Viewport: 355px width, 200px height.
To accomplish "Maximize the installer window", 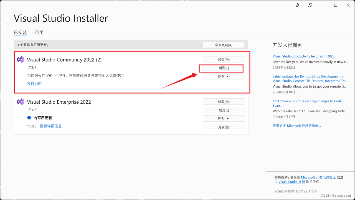I will (x=336, y=5).
